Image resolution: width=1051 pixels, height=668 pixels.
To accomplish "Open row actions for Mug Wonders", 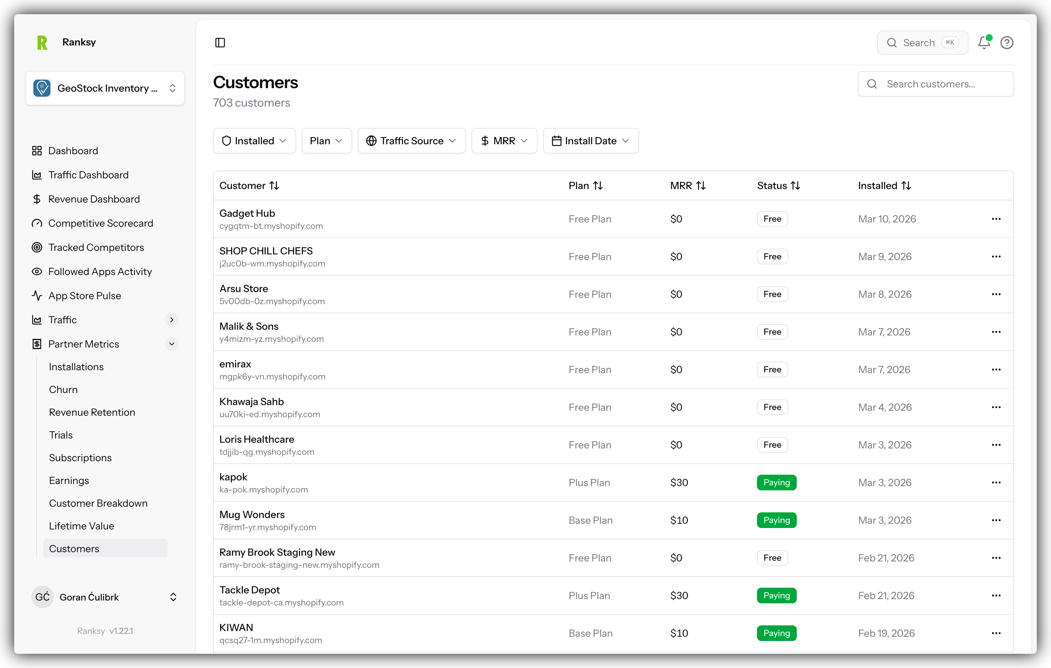I will pyautogui.click(x=996, y=520).
